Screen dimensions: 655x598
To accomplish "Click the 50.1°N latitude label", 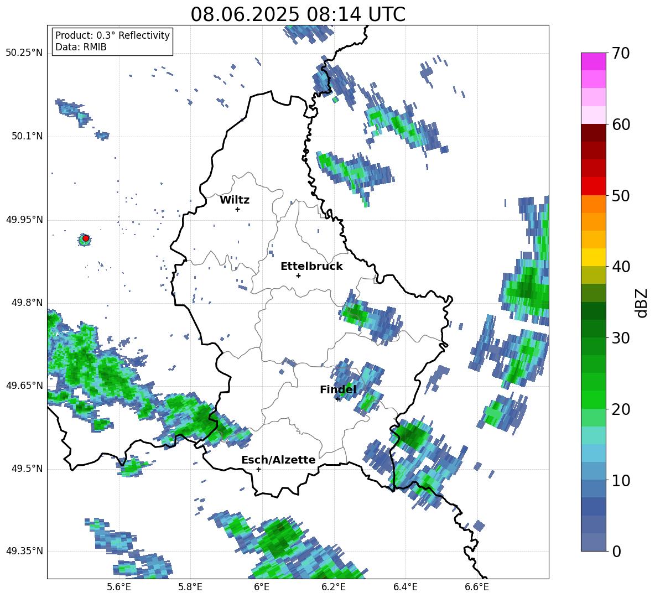I will pyautogui.click(x=27, y=136).
